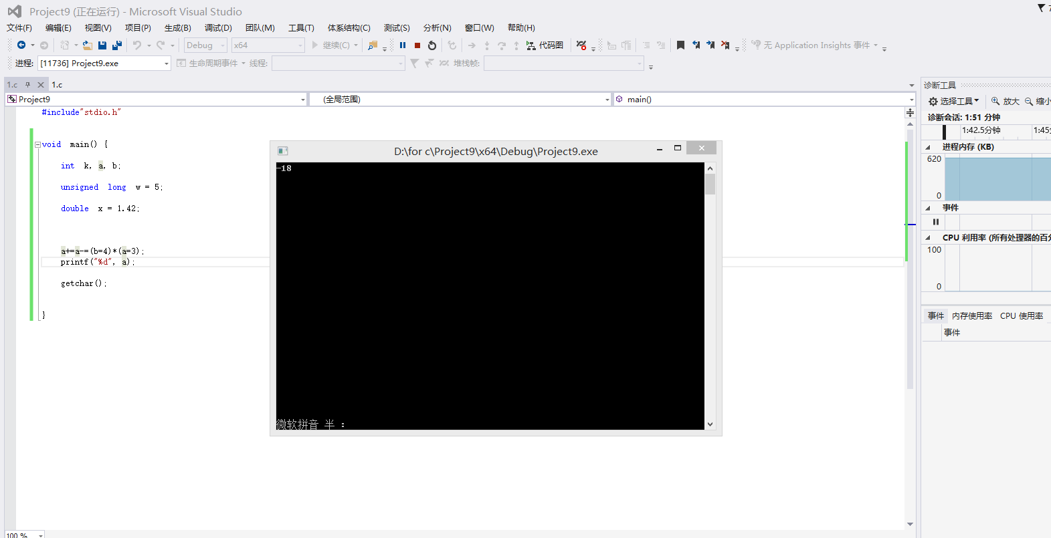The image size is (1051, 538).
Task: Open the Help (帮助) menu
Action: pyautogui.click(x=521, y=28)
